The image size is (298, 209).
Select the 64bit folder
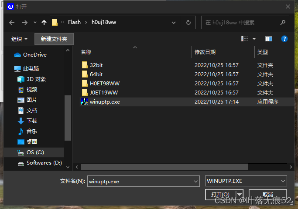[96, 74]
